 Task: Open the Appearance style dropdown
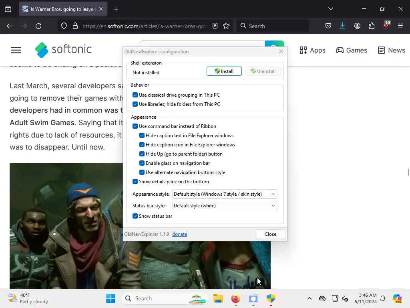[225, 194]
